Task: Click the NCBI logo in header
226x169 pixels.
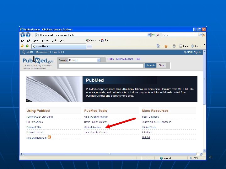Action: (28, 52)
